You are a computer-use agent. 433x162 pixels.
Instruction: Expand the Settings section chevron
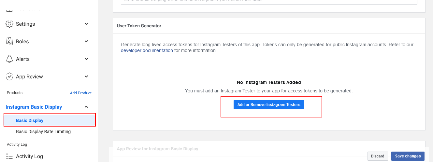(86, 24)
